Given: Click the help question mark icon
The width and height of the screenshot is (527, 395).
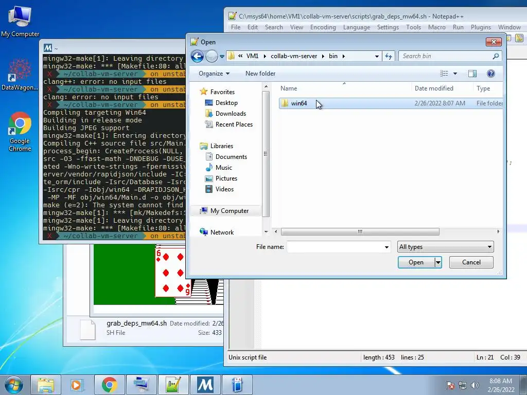Looking at the screenshot, I should (x=490, y=74).
